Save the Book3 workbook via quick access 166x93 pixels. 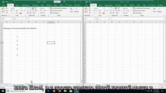tap(86, 2)
